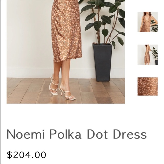Select the front-view V-neck dress thumbnail

pyautogui.click(x=148, y=22)
